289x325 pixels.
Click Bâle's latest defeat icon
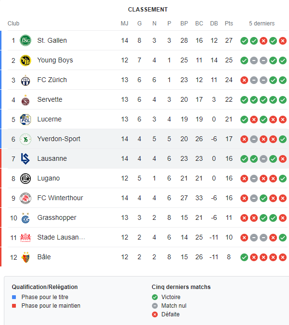tap(283, 257)
